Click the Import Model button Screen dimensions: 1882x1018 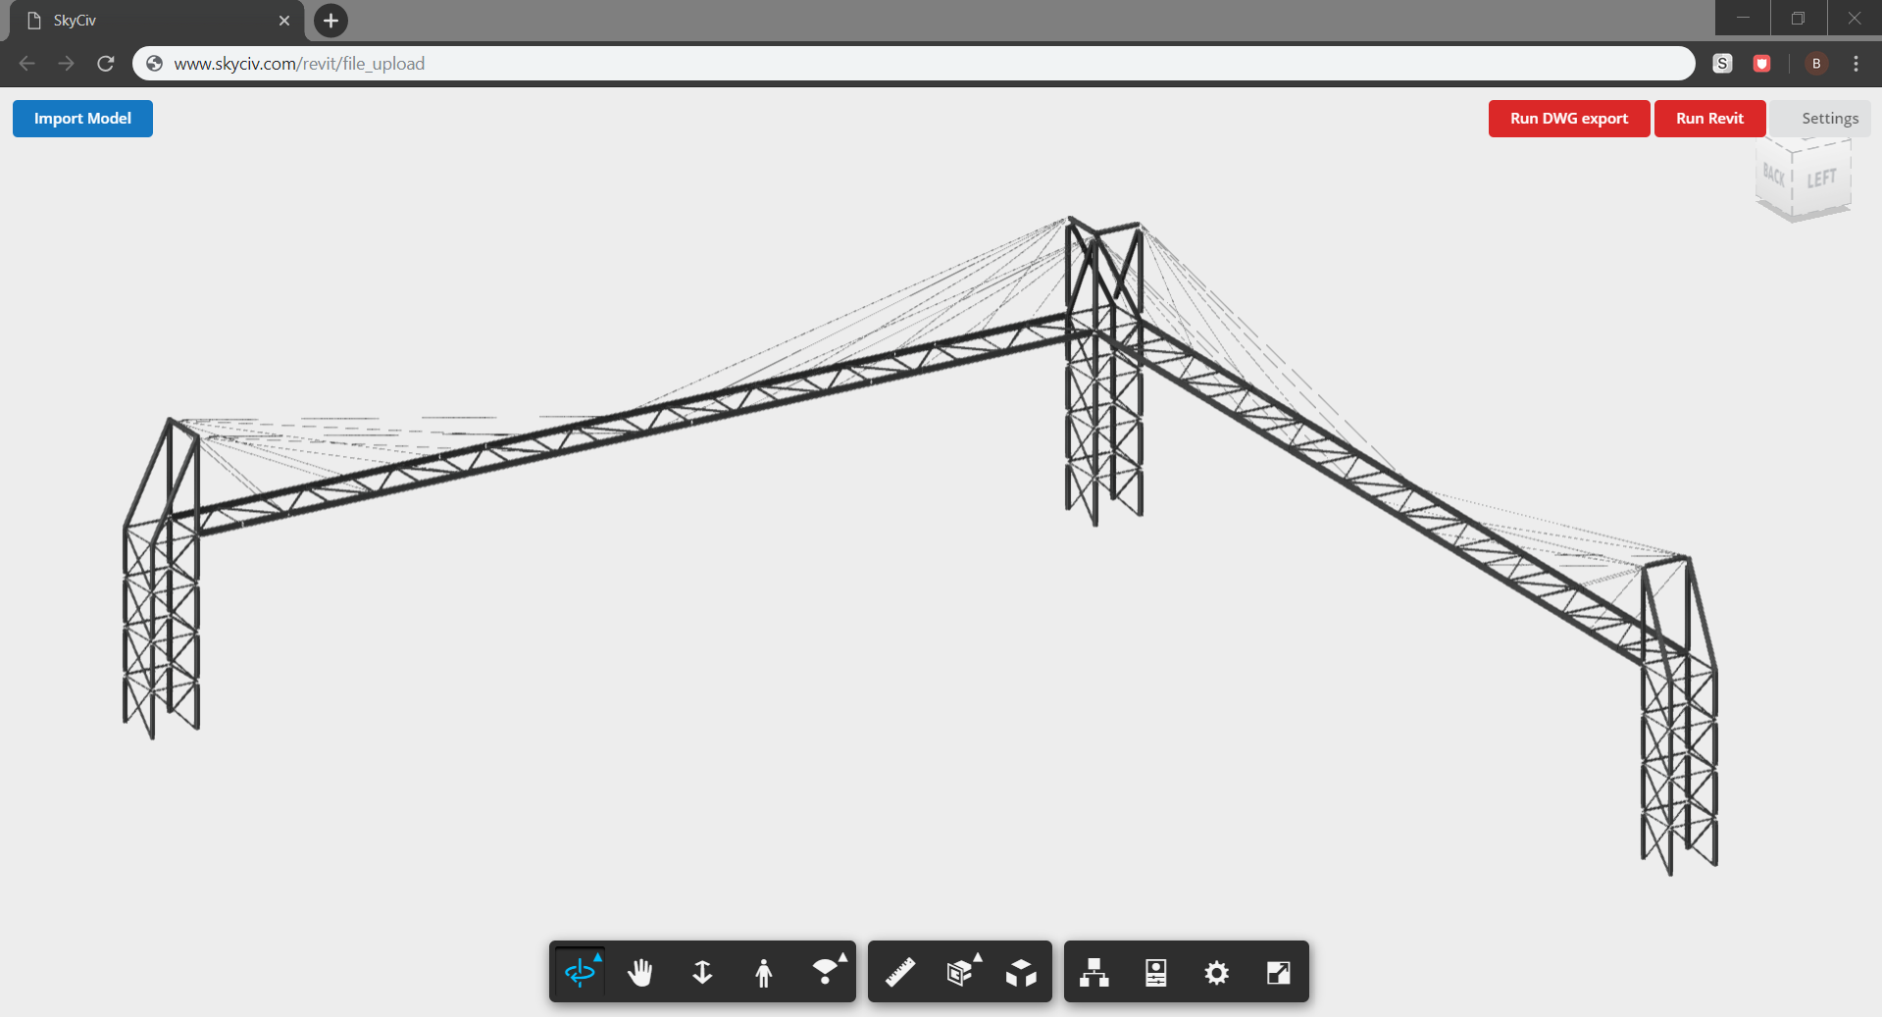coord(82,118)
